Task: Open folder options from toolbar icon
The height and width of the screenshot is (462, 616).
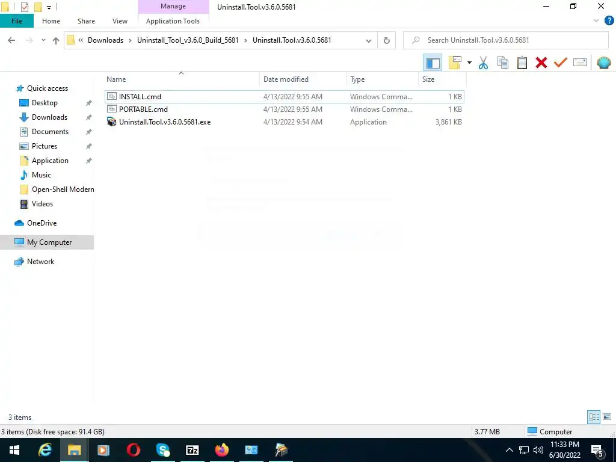Action: (x=455, y=63)
